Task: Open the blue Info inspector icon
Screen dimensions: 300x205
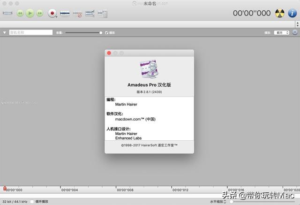Action: click(x=292, y=13)
